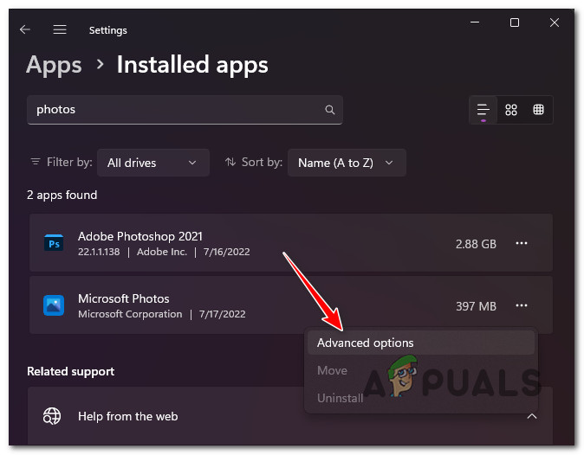The width and height of the screenshot is (584, 455).
Task: Click the Microsoft Photos app icon
Action: click(54, 305)
